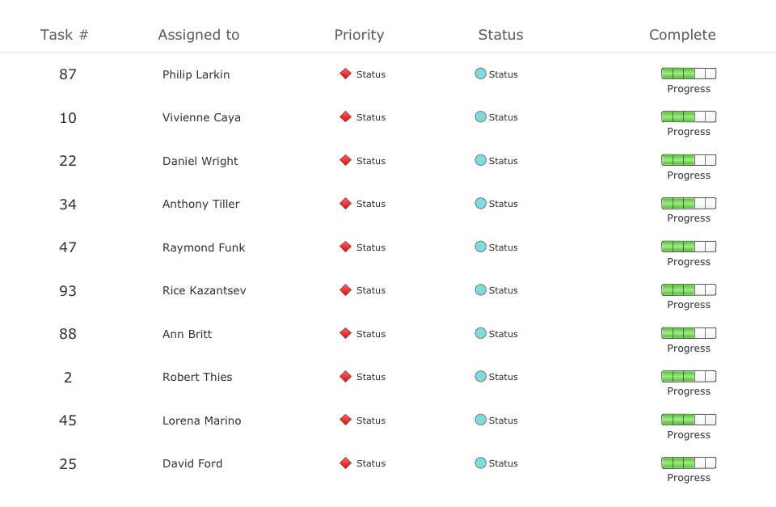Click the Task # column header
The image size is (776, 507).
[65, 35]
